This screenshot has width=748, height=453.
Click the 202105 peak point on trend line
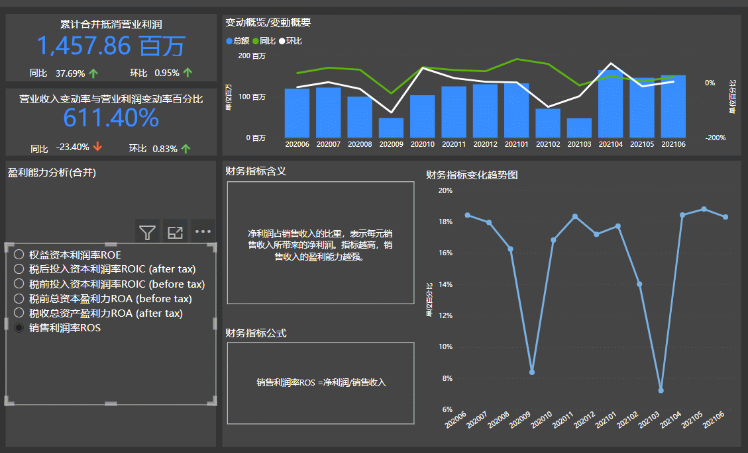704,209
